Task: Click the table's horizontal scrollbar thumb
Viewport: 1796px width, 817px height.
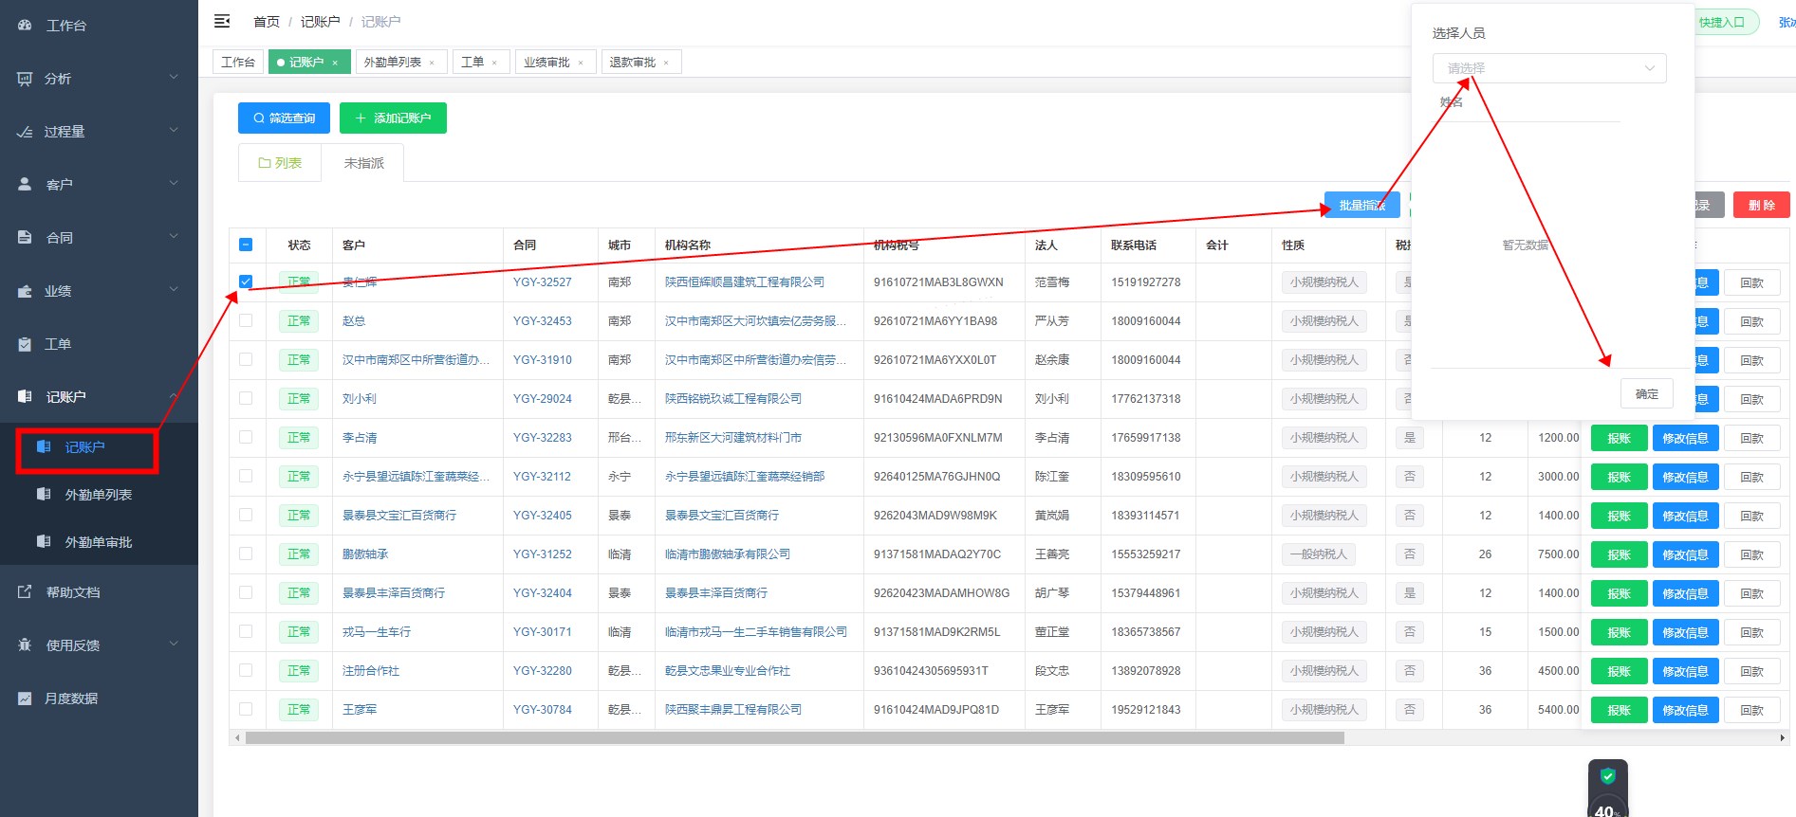Action: (x=795, y=737)
